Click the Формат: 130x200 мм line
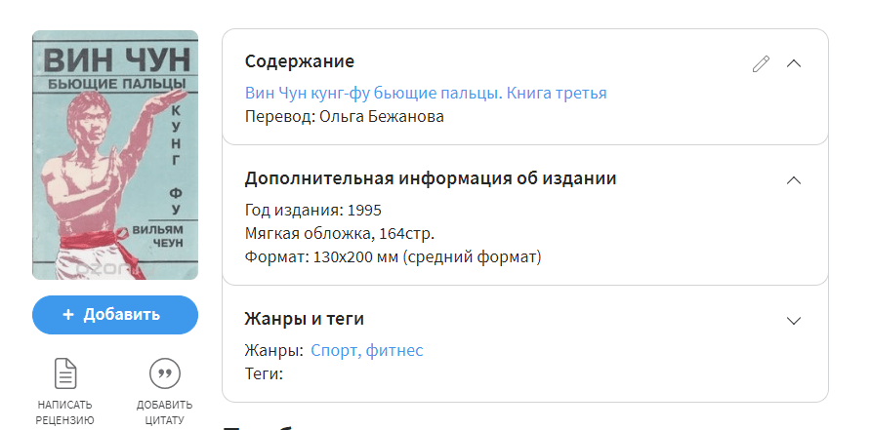871x430 pixels. (x=393, y=257)
